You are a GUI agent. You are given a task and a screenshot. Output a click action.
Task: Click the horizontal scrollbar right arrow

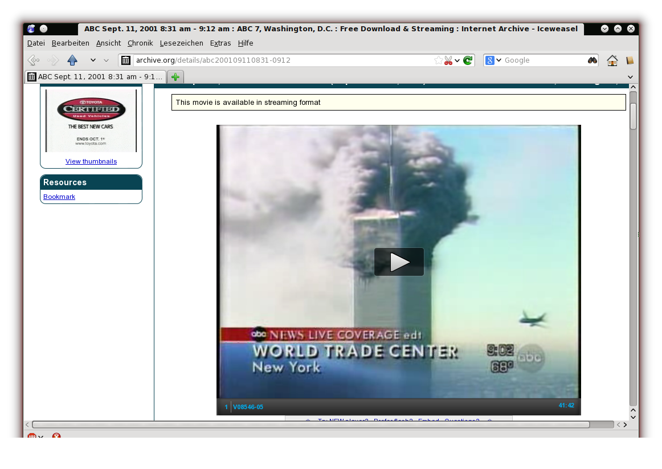tap(626, 425)
